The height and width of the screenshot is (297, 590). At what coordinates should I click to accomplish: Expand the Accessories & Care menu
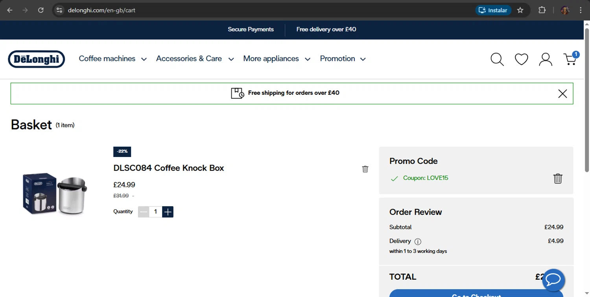(x=195, y=59)
